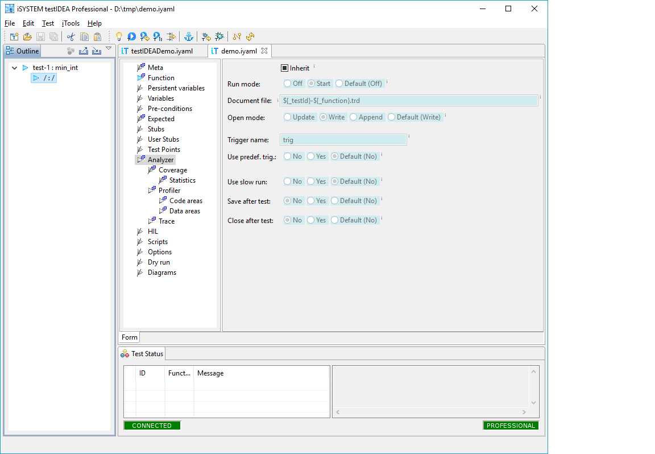Click the Test Status colored balls icon
The width and height of the screenshot is (655, 454).
point(125,354)
